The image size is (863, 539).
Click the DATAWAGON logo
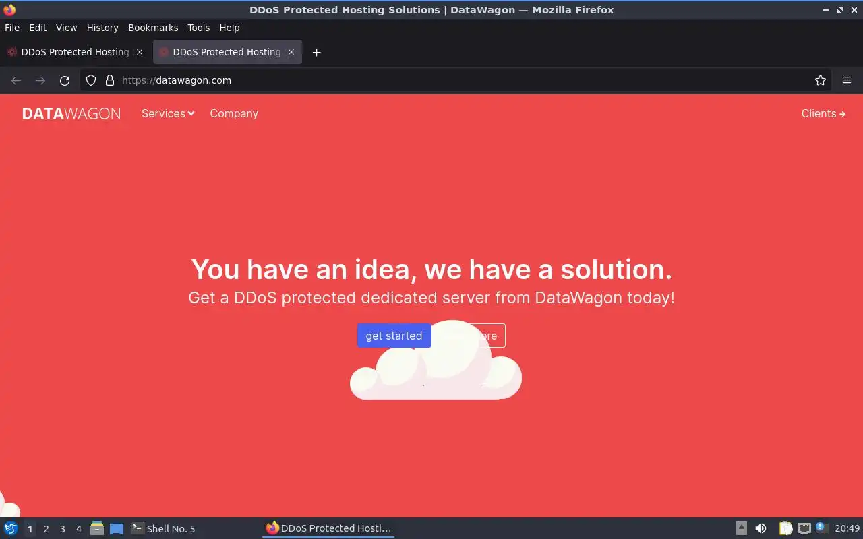pyautogui.click(x=71, y=113)
